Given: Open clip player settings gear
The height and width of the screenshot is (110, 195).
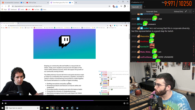Looking at the screenshot, I should [124, 103].
